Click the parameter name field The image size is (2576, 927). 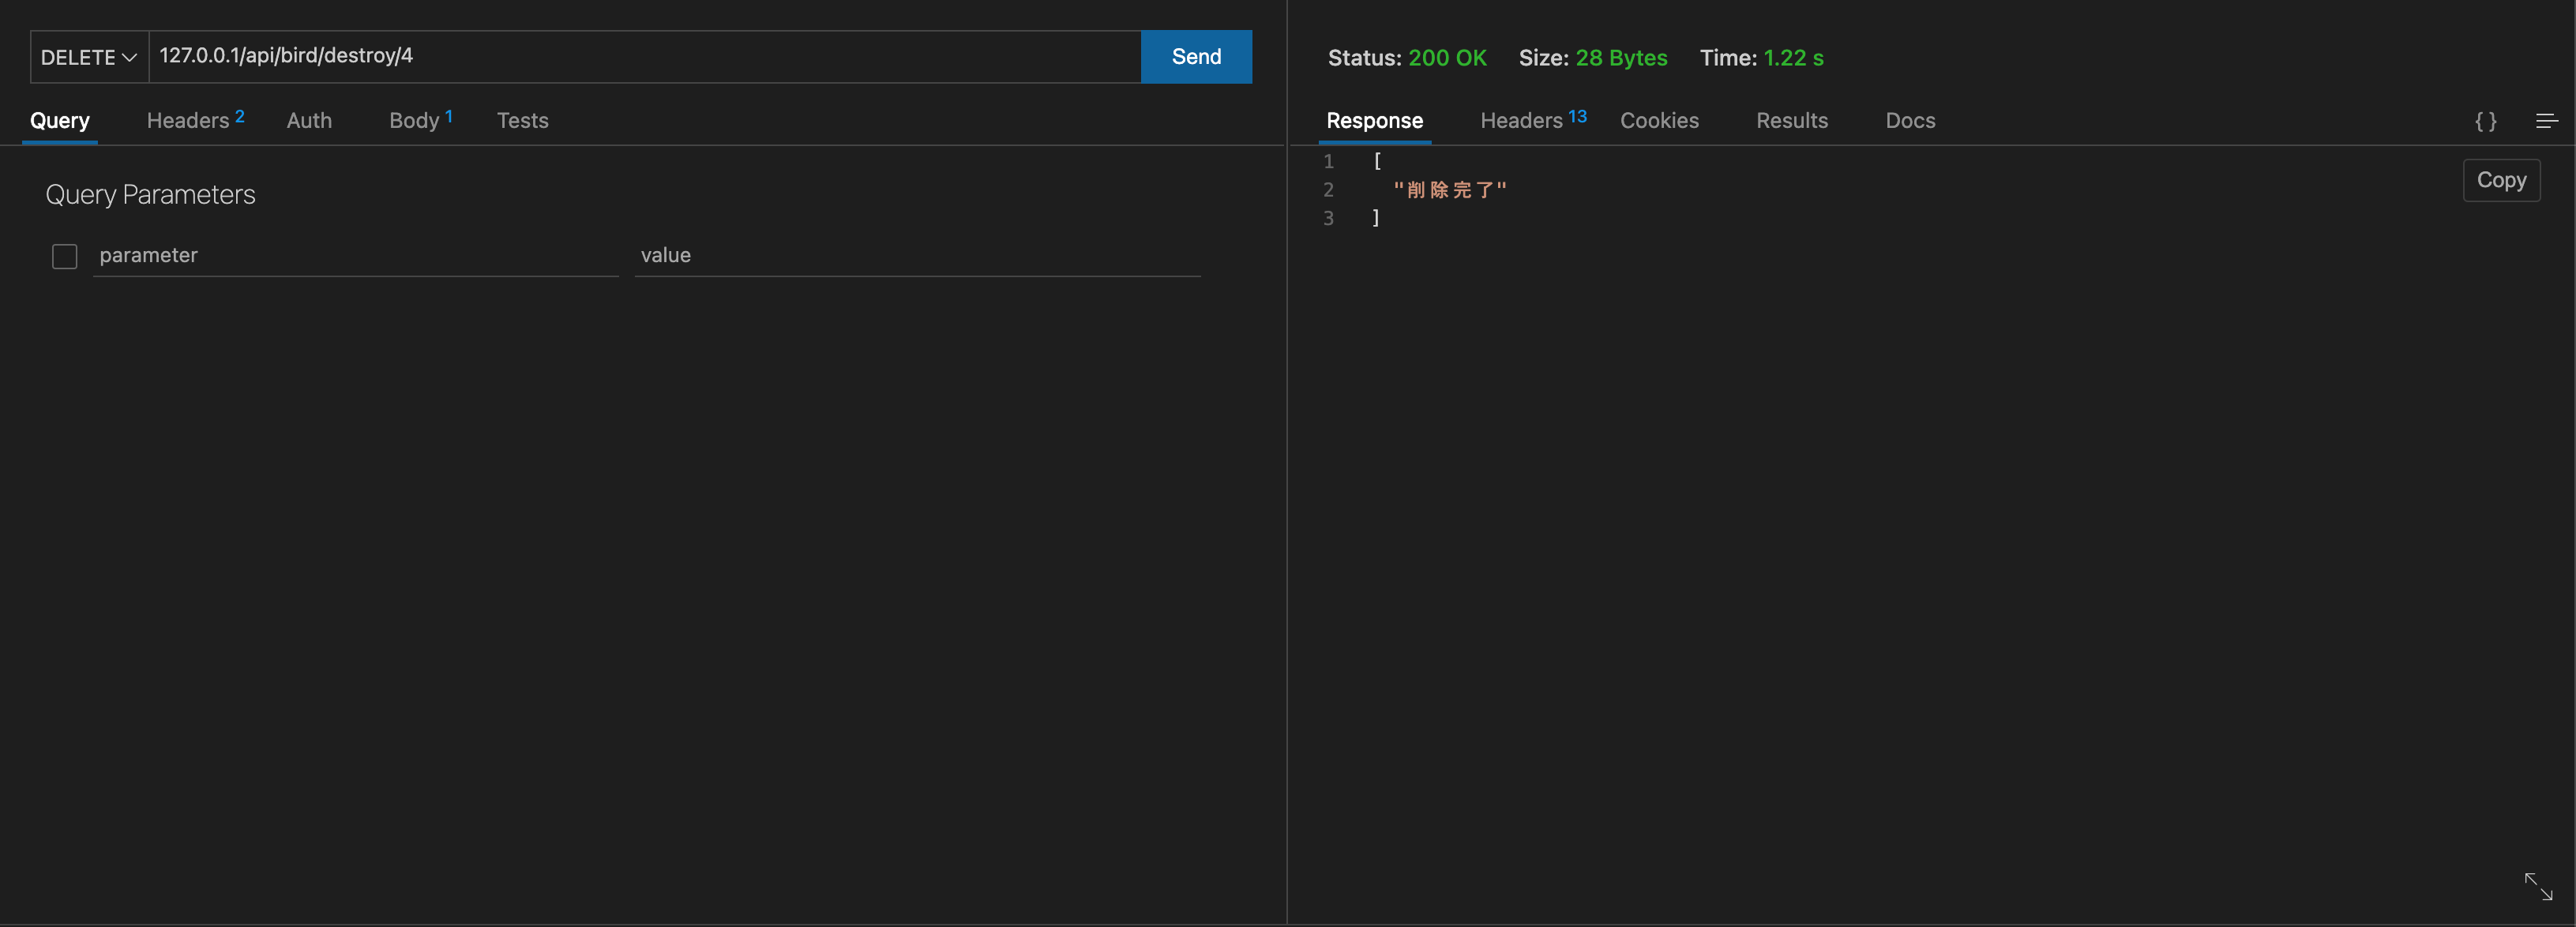[x=356, y=255]
